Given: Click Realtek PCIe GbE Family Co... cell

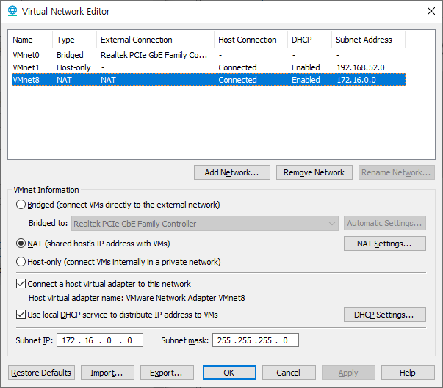Looking at the screenshot, I should point(154,55).
